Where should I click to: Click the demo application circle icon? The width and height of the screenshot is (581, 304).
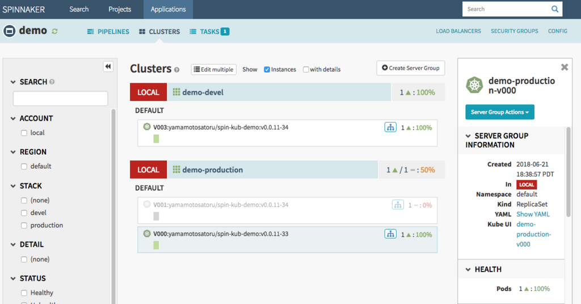[x=9, y=31]
